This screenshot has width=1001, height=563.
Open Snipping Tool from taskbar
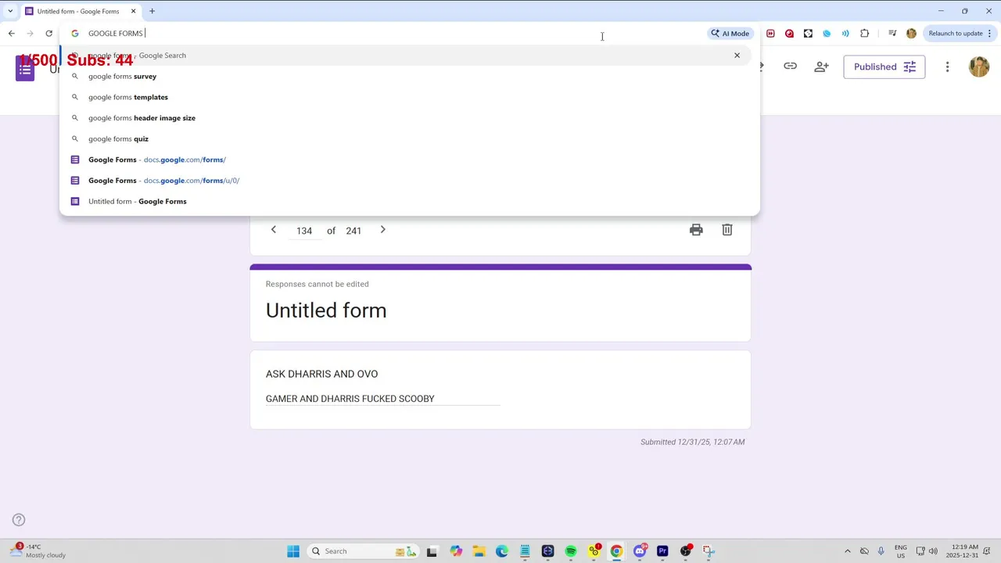coord(709,551)
